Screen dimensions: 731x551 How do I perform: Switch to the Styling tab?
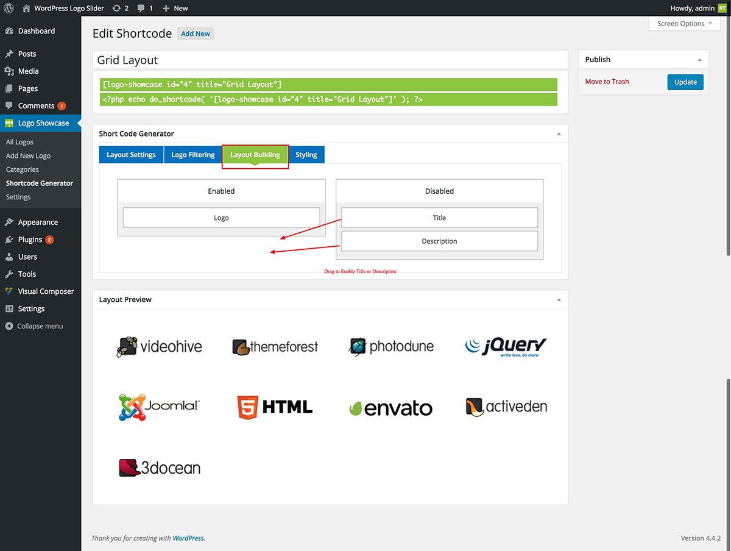[306, 155]
